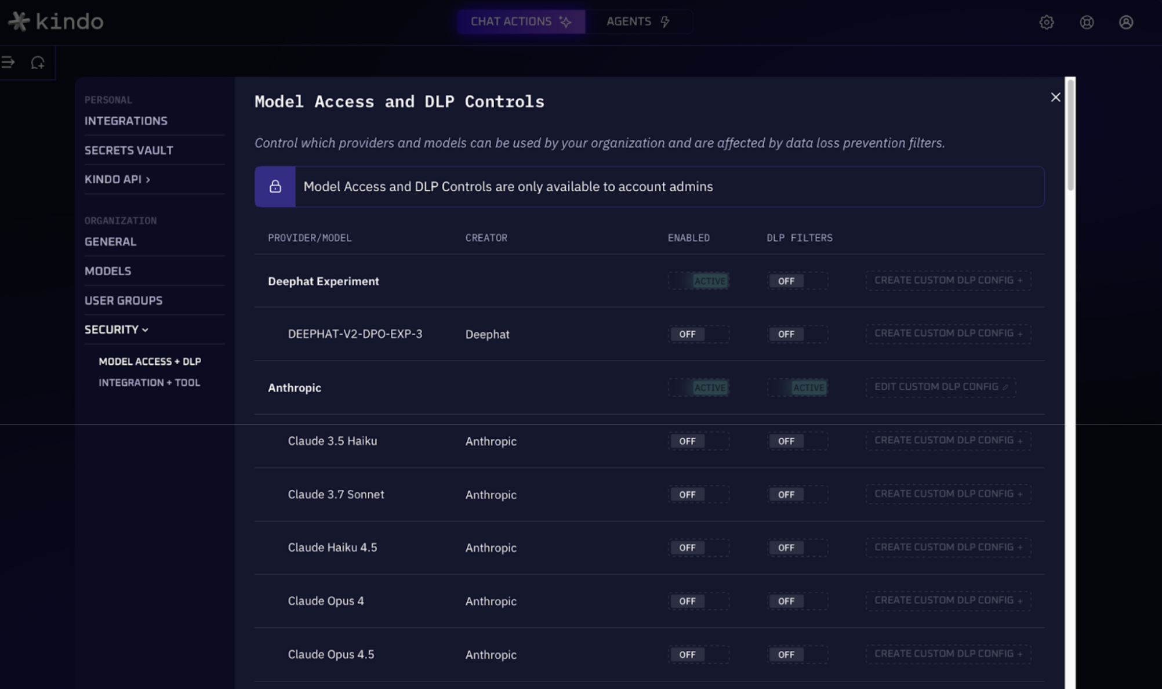Turn on DLP filters for DEEPHAT-V2-DPO-EXP-3
The width and height of the screenshot is (1162, 689).
[x=797, y=334]
